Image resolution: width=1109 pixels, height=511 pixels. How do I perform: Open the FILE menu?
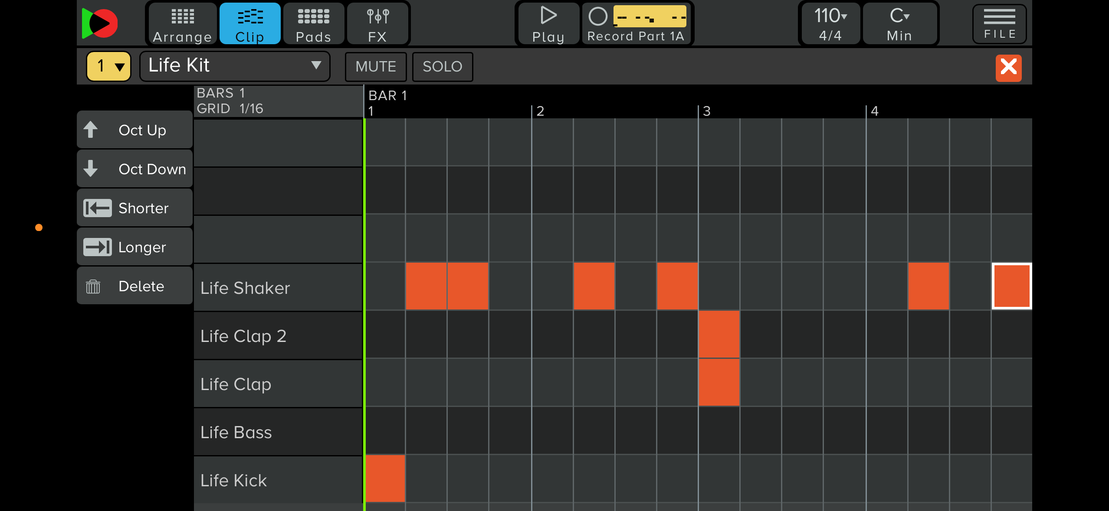pyautogui.click(x=1000, y=24)
